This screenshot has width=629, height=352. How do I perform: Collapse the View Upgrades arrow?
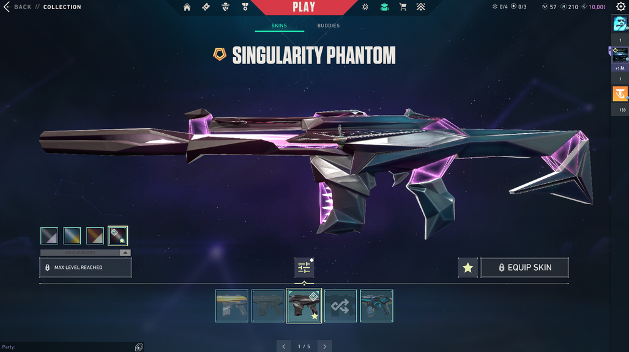(125, 252)
